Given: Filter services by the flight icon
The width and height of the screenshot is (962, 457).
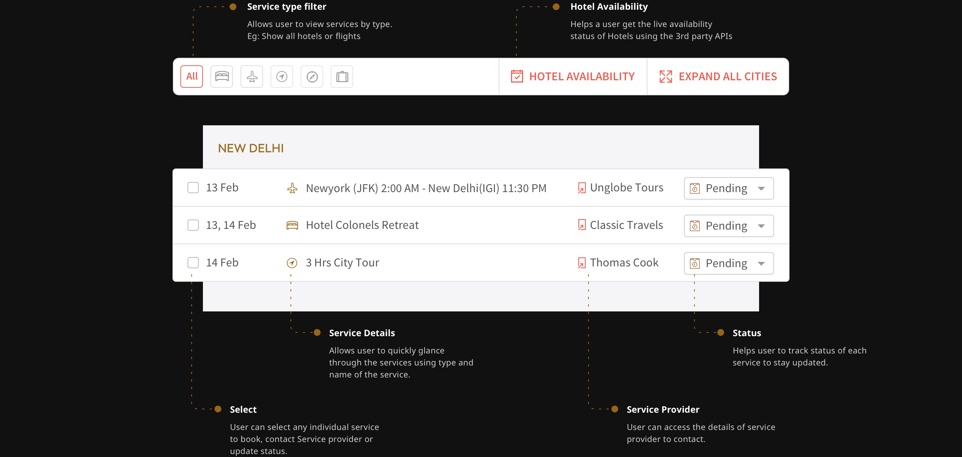Looking at the screenshot, I should (251, 76).
